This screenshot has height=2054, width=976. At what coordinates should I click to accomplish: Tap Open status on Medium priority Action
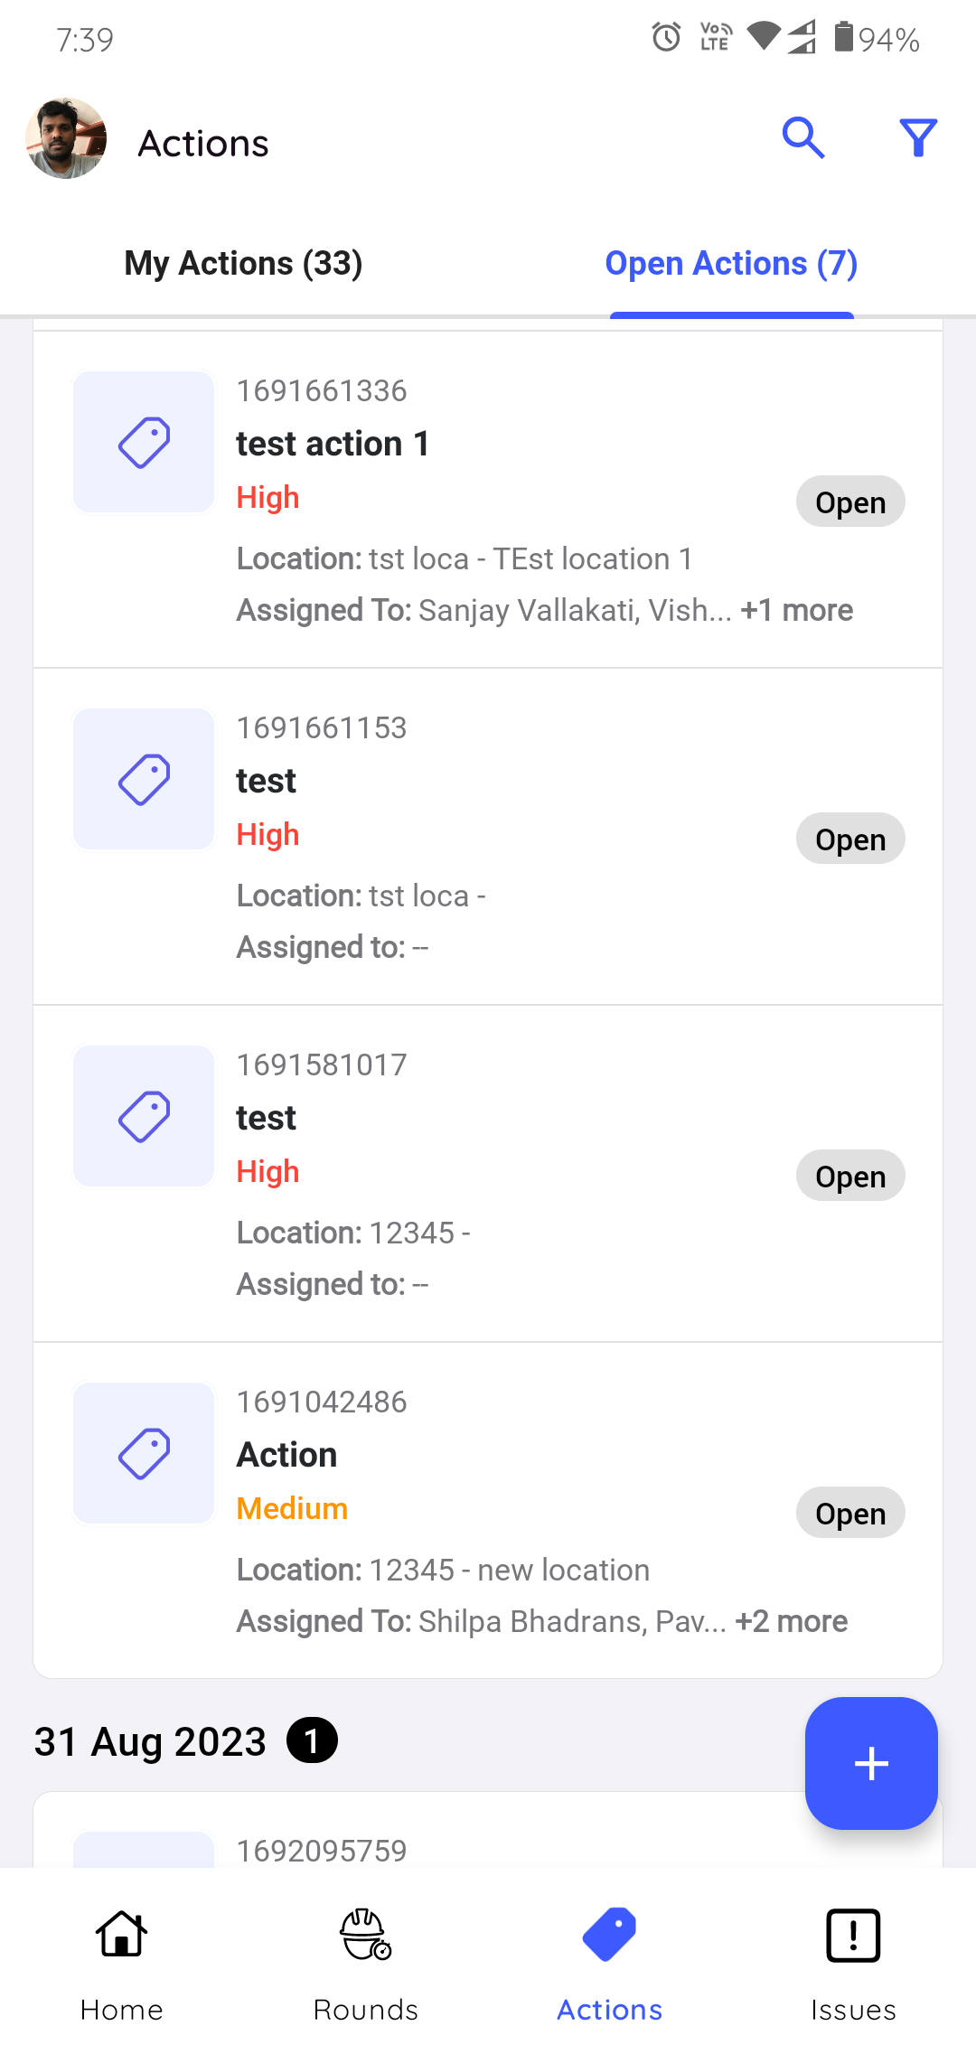tap(850, 1514)
